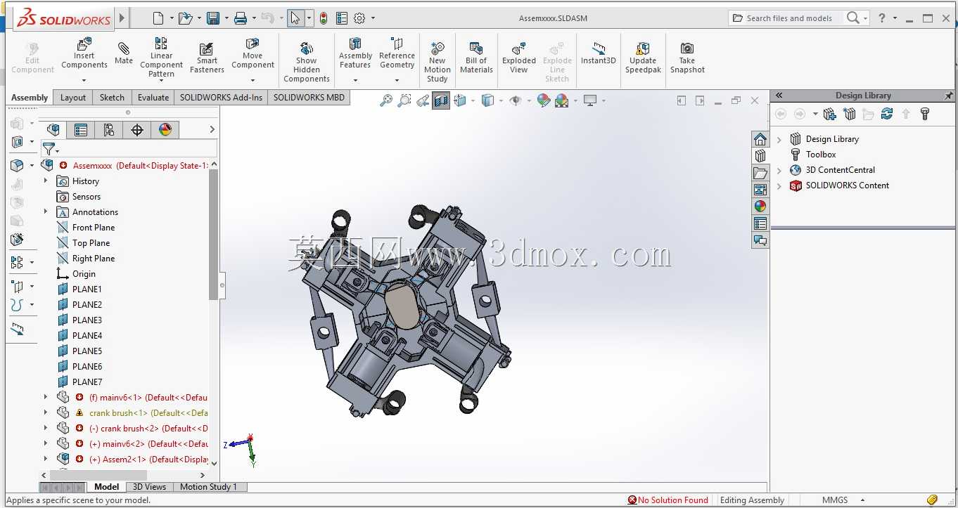Viewport: 958px width, 508px height.
Task: Activate Move Component tool
Action: 253,54
